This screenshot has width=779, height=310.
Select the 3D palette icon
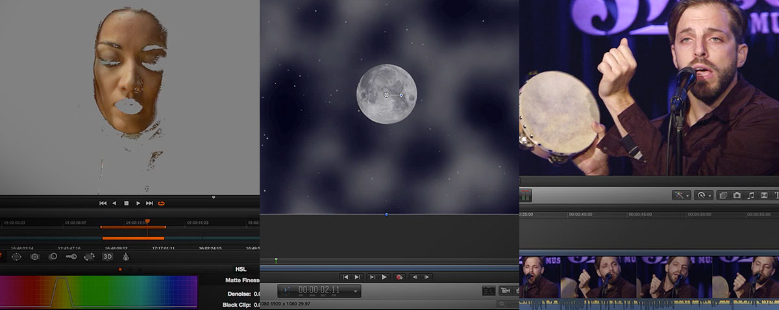[x=108, y=256]
